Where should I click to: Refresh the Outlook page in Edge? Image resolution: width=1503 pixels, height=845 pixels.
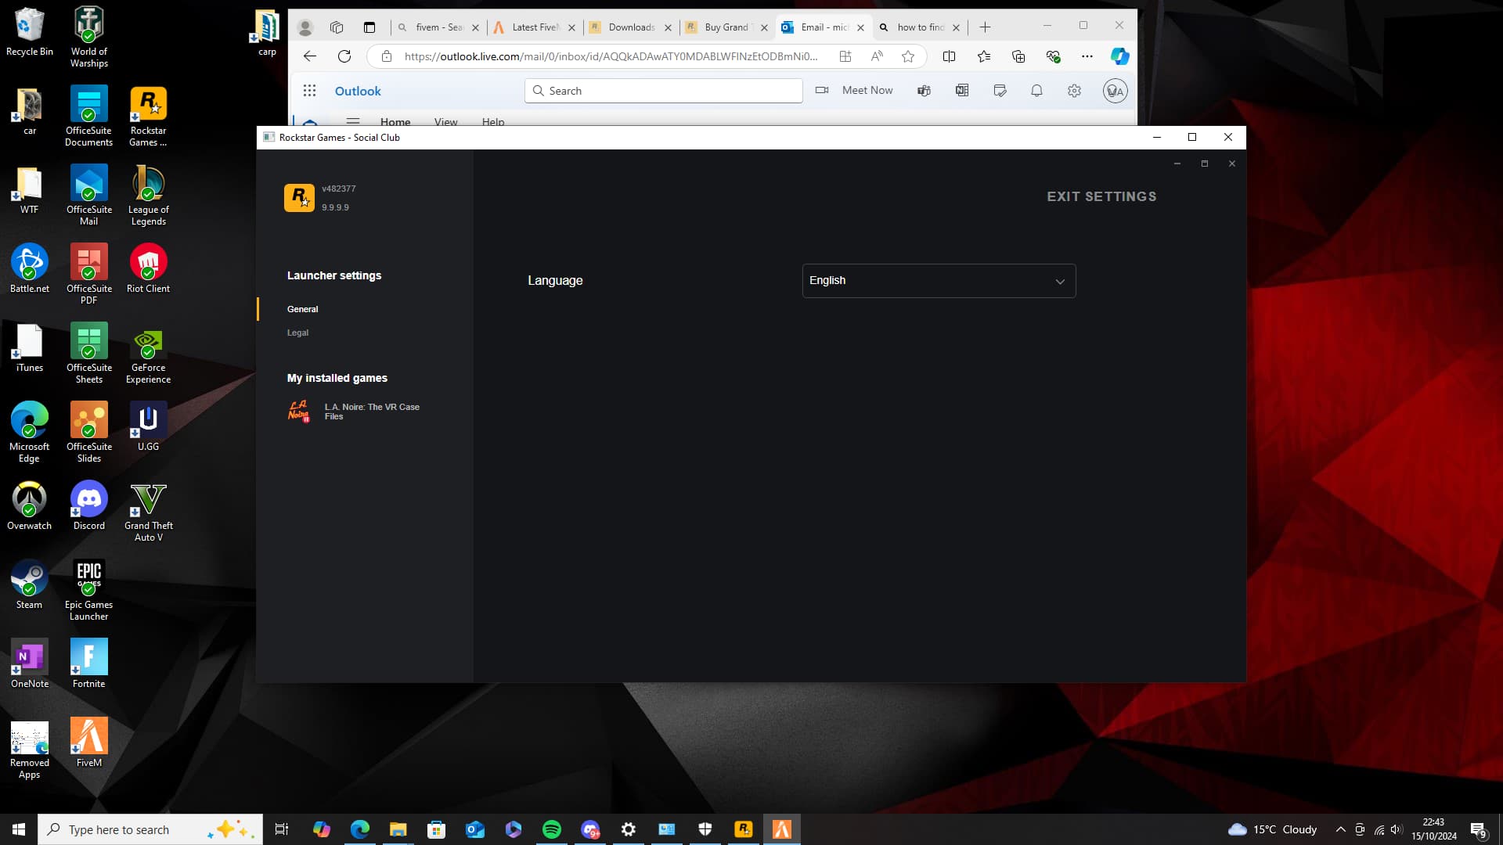(344, 56)
